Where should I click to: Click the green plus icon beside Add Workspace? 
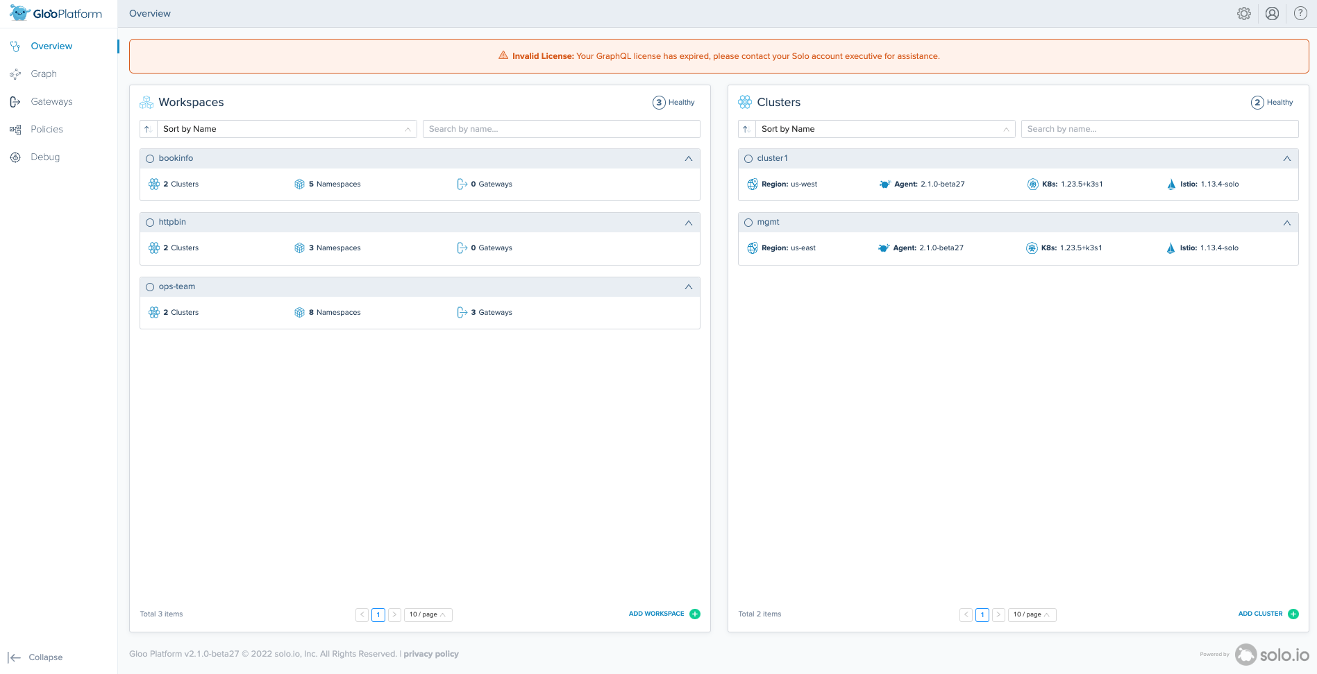tap(695, 614)
